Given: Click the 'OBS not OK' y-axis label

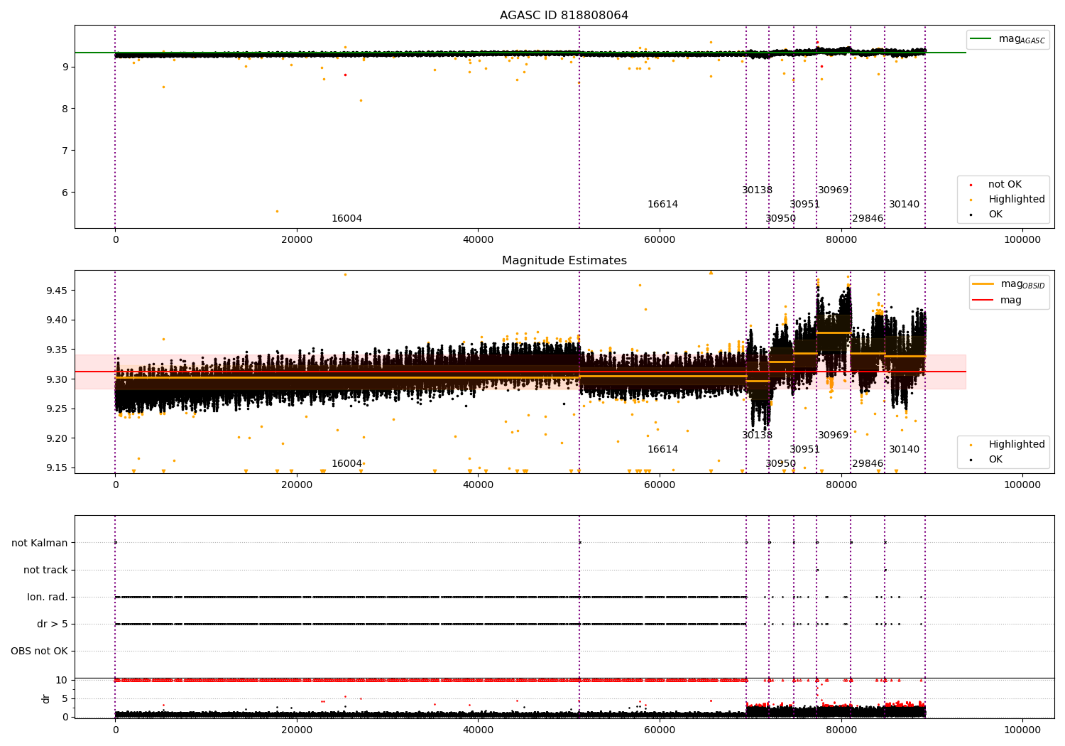Looking at the screenshot, I should 39,652.
